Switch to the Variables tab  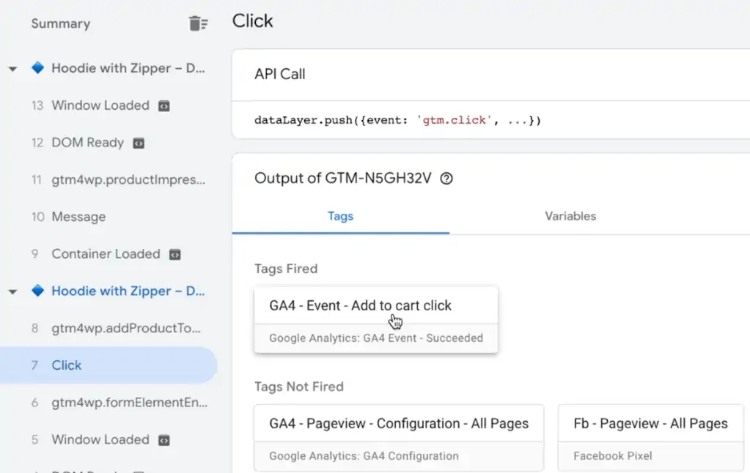click(x=570, y=216)
